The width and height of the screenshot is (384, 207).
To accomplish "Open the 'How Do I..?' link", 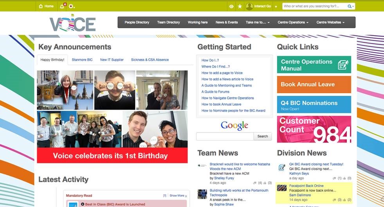I will tap(210, 60).
